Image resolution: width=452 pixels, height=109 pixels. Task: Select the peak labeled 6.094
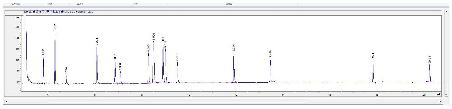[x=97, y=65]
